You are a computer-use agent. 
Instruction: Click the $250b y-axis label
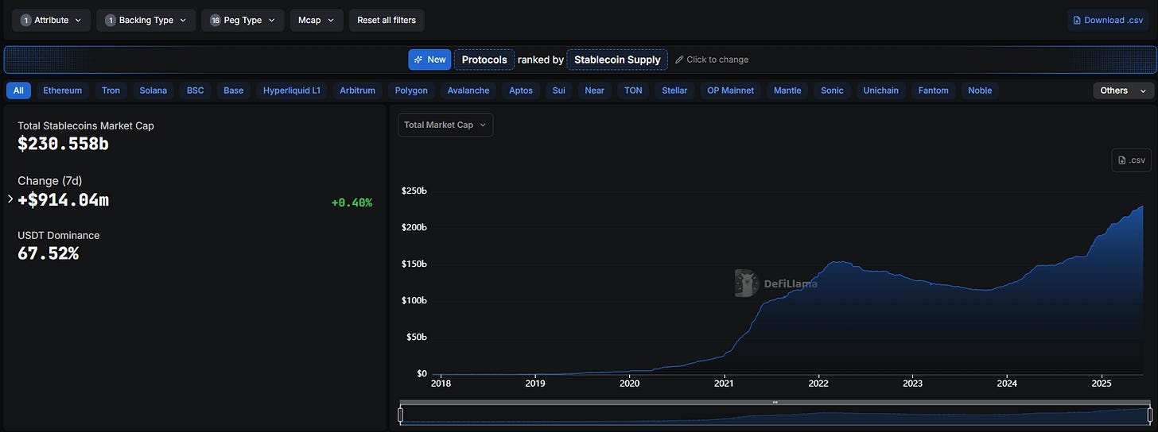(414, 191)
